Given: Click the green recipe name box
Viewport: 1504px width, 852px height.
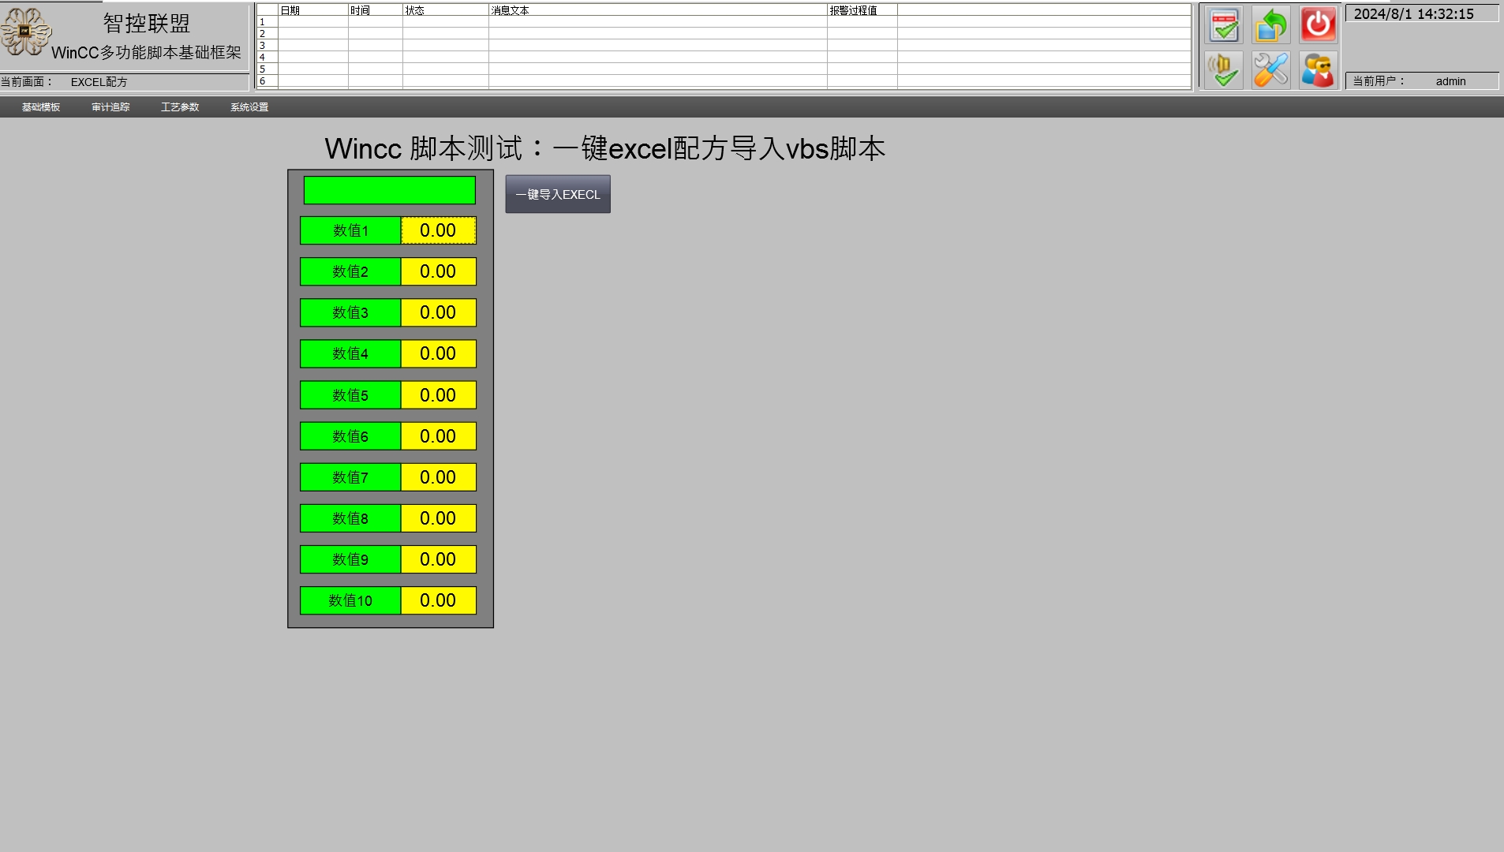Looking at the screenshot, I should [388, 190].
